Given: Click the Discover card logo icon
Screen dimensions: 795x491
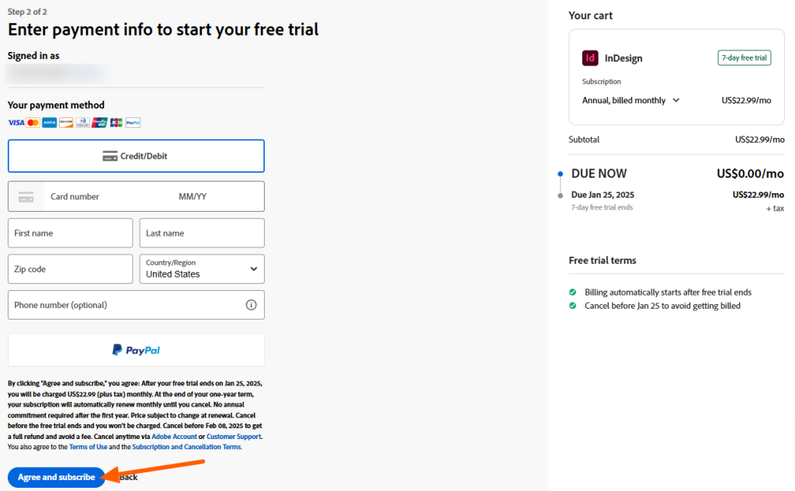Looking at the screenshot, I should click(66, 123).
